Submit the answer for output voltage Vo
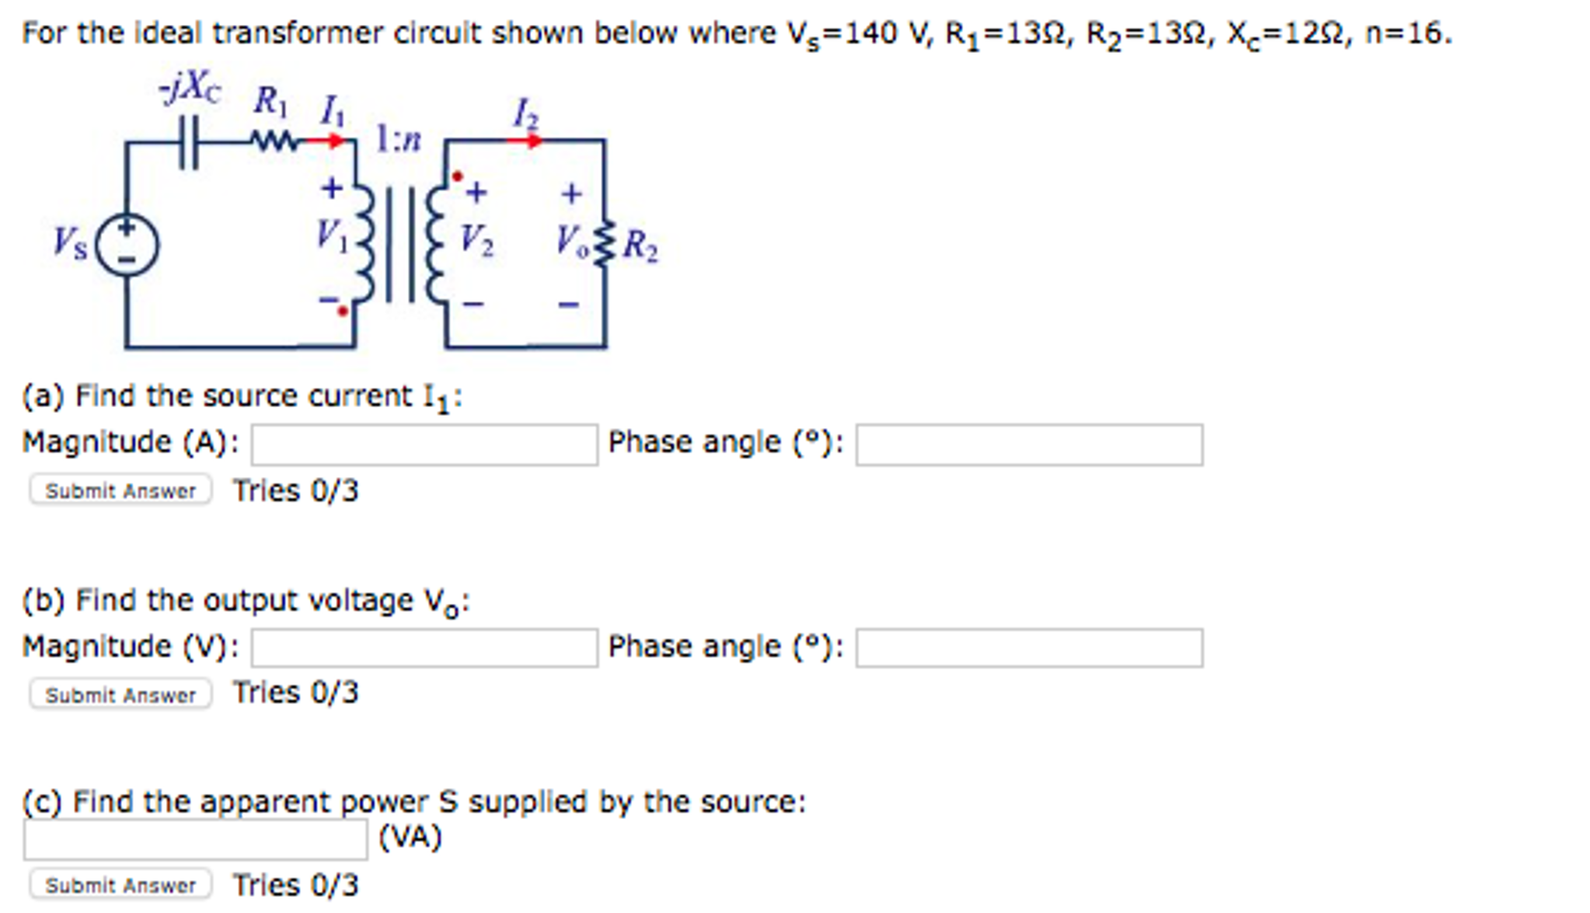Viewport: 1590px width, 913px height. [120, 694]
